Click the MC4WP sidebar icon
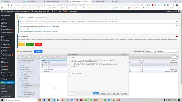The width and height of the screenshot is (182, 102). click(2, 69)
